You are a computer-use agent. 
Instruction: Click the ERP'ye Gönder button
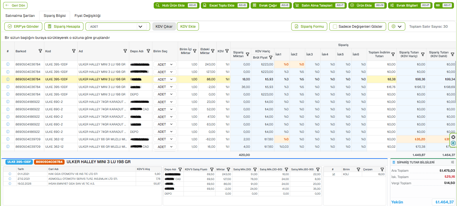(23, 27)
